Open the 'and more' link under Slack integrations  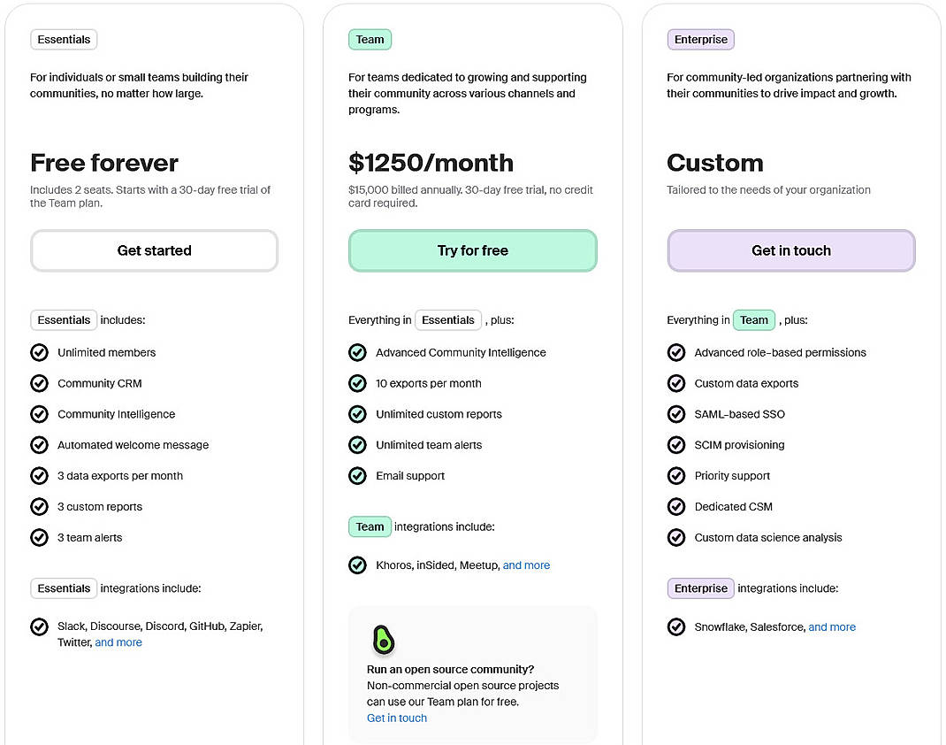point(118,642)
